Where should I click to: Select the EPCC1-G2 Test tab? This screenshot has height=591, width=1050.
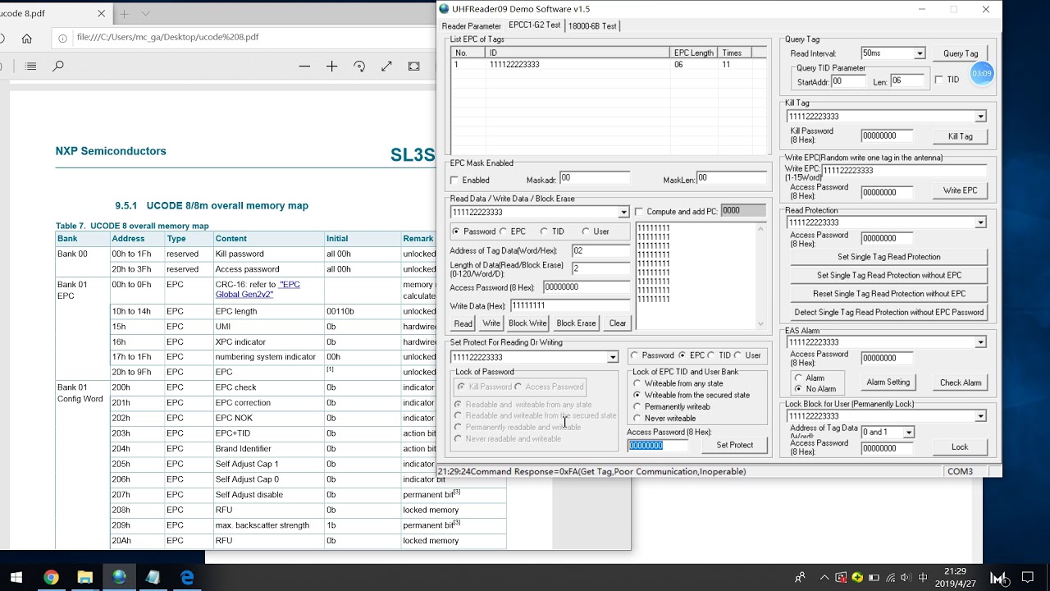click(535, 25)
